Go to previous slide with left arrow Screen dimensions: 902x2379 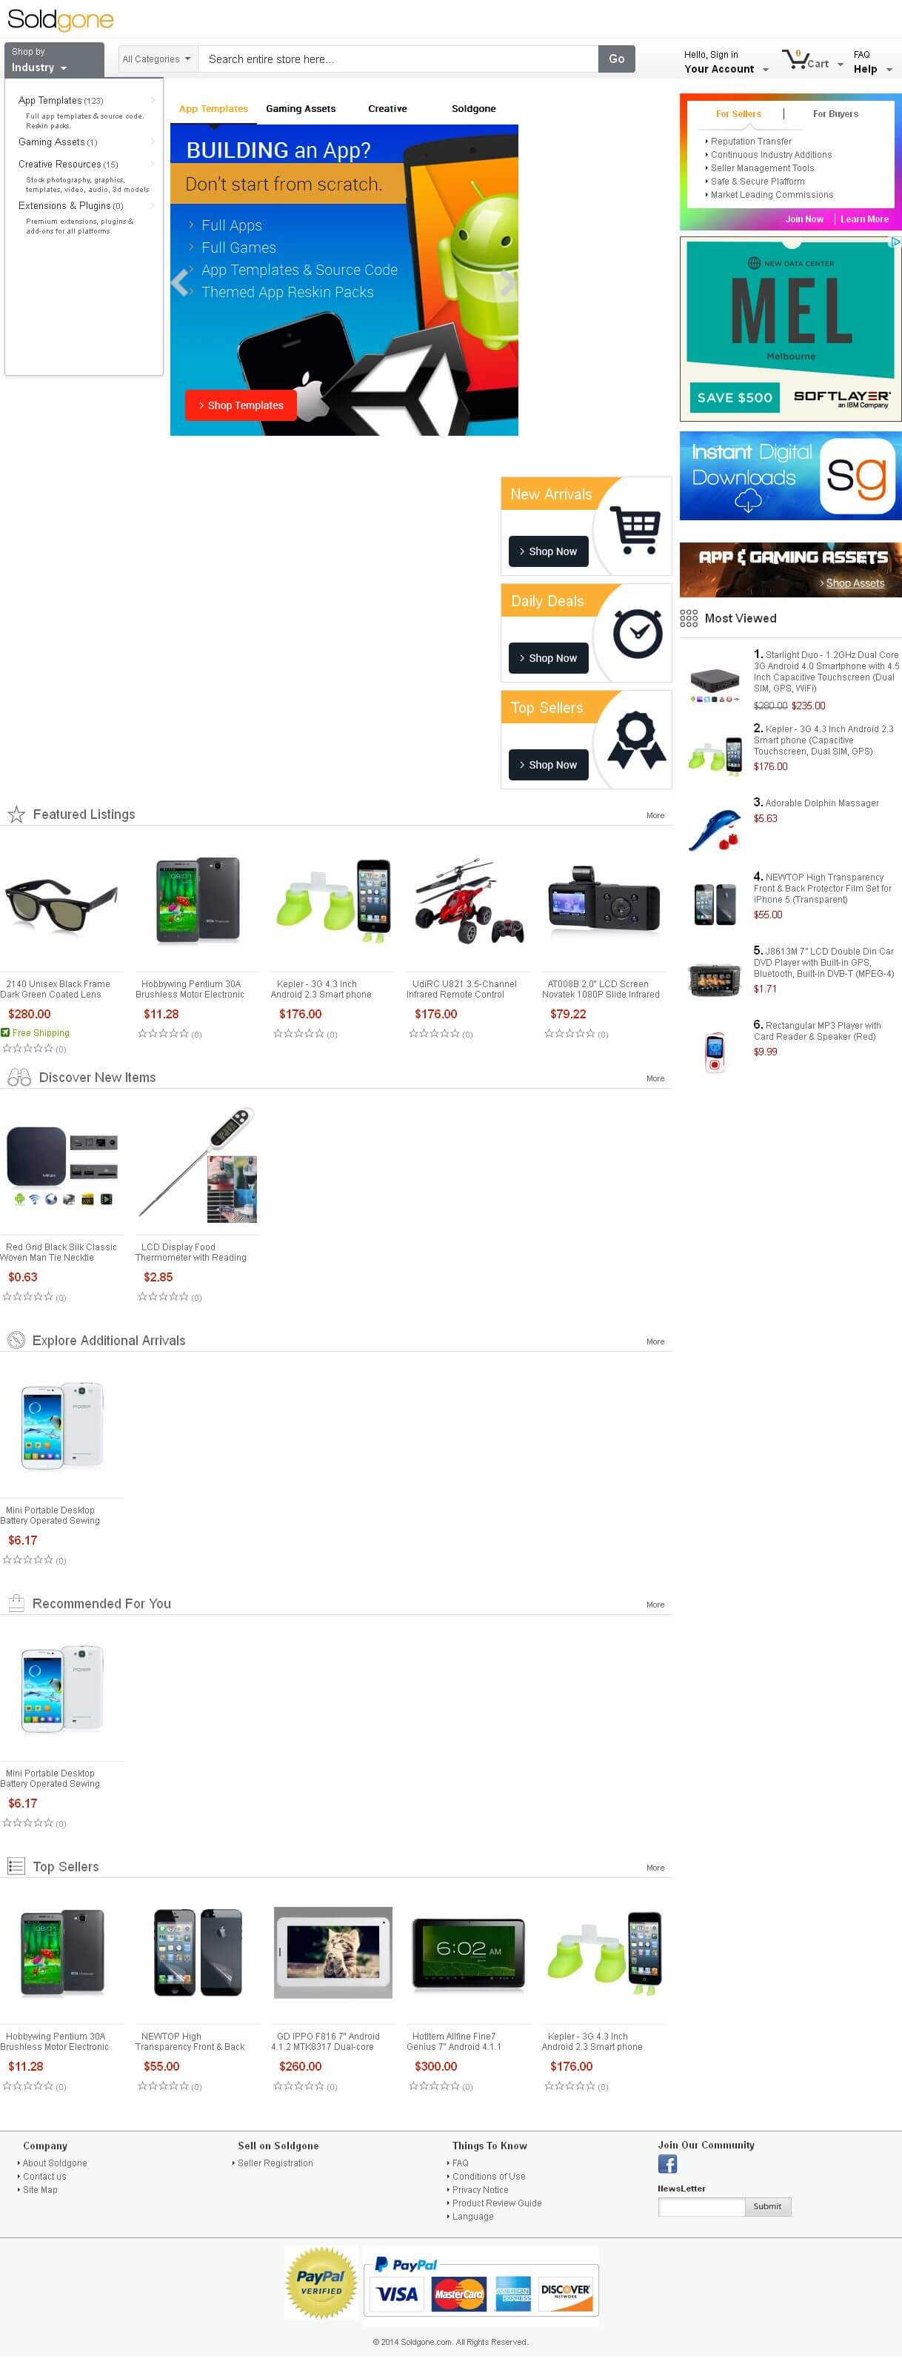[179, 282]
